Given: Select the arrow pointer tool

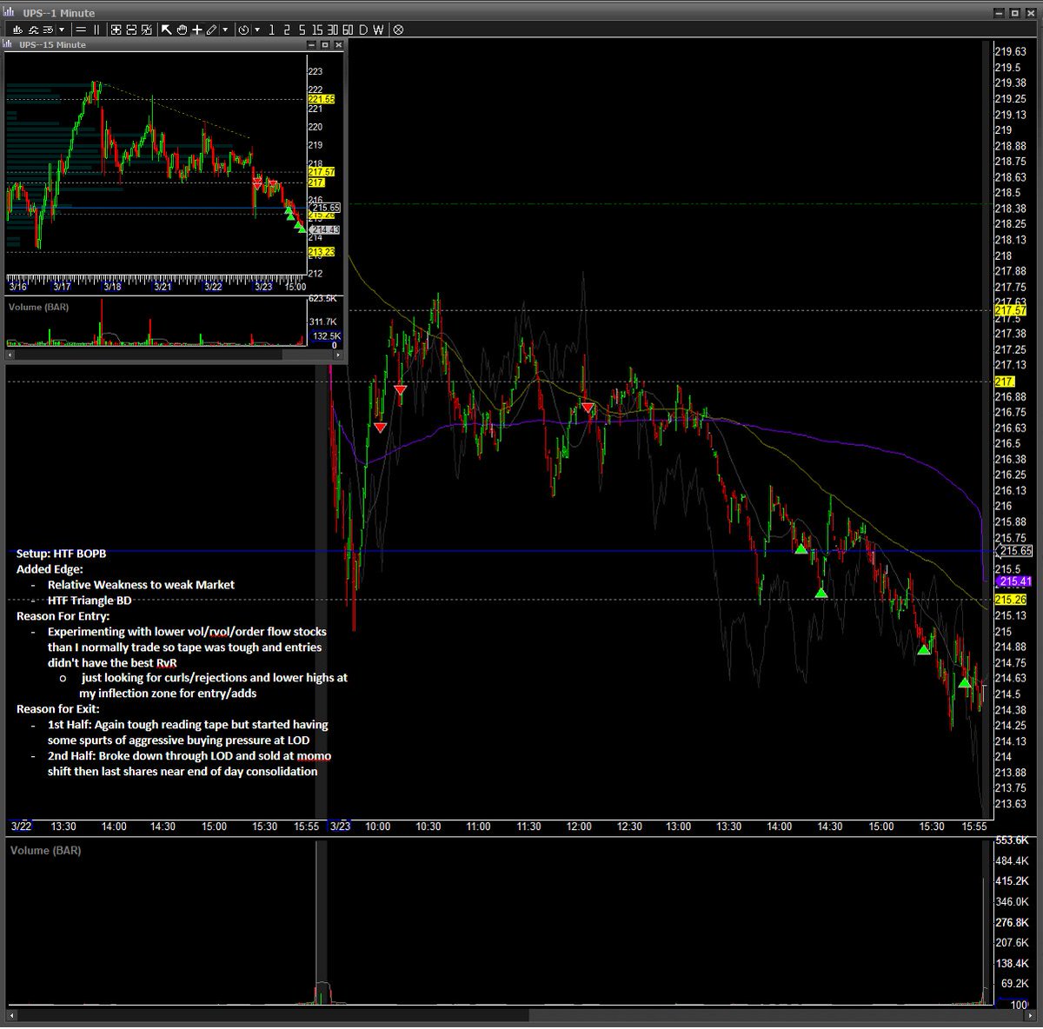Looking at the screenshot, I should tap(166, 30).
